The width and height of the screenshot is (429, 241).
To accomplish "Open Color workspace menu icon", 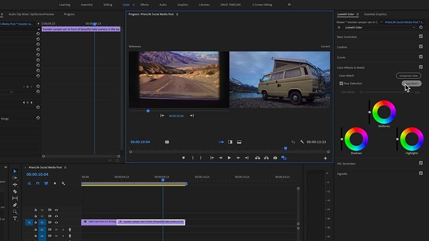I will tap(134, 5).
